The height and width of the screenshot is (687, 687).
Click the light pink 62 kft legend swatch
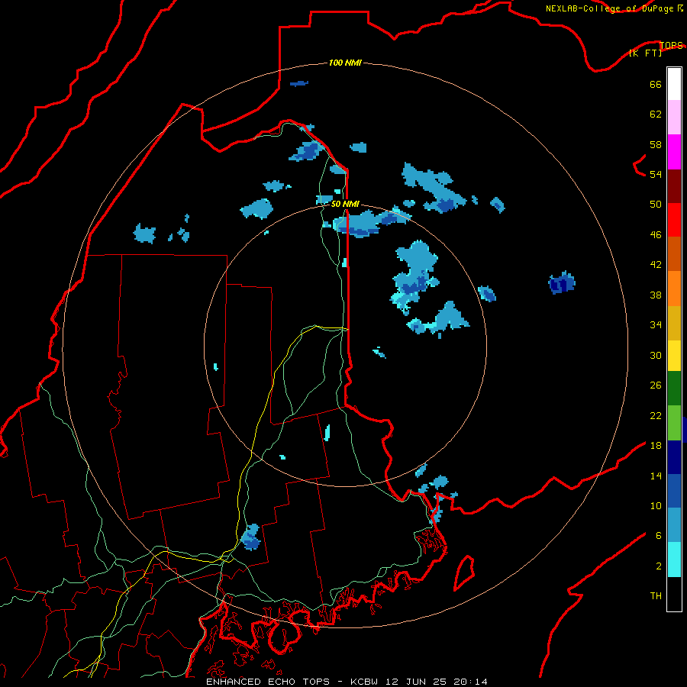(x=674, y=117)
